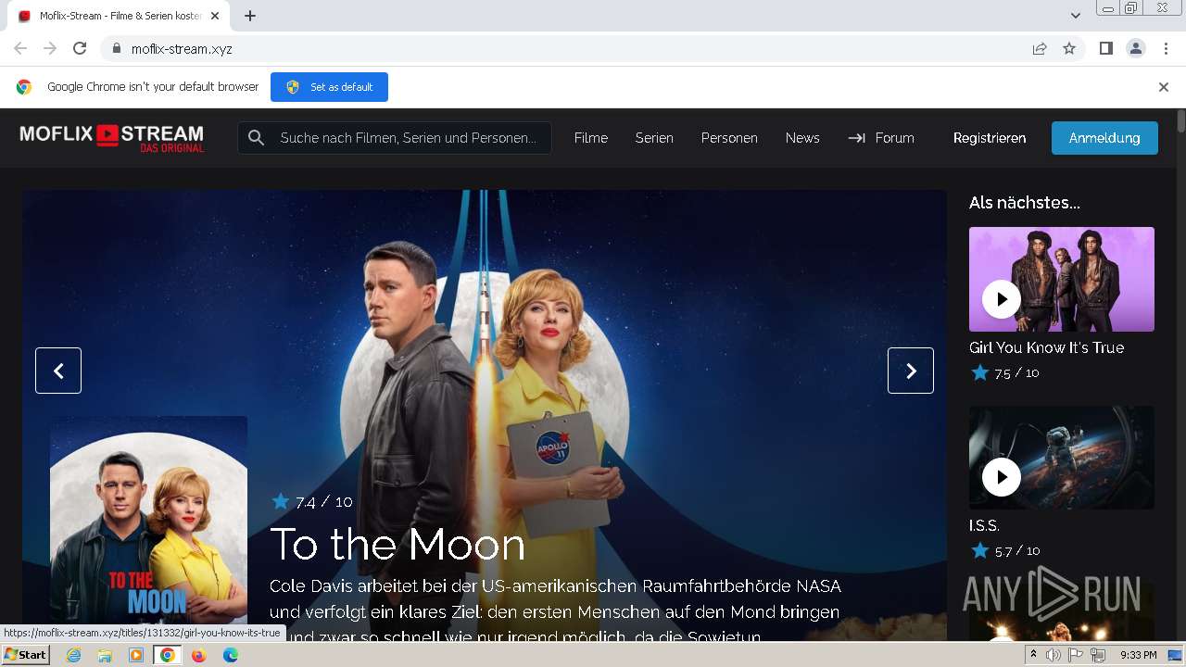This screenshot has height=667, width=1186.
Task: Open the tab search dropdown arrow
Action: 1076,16
